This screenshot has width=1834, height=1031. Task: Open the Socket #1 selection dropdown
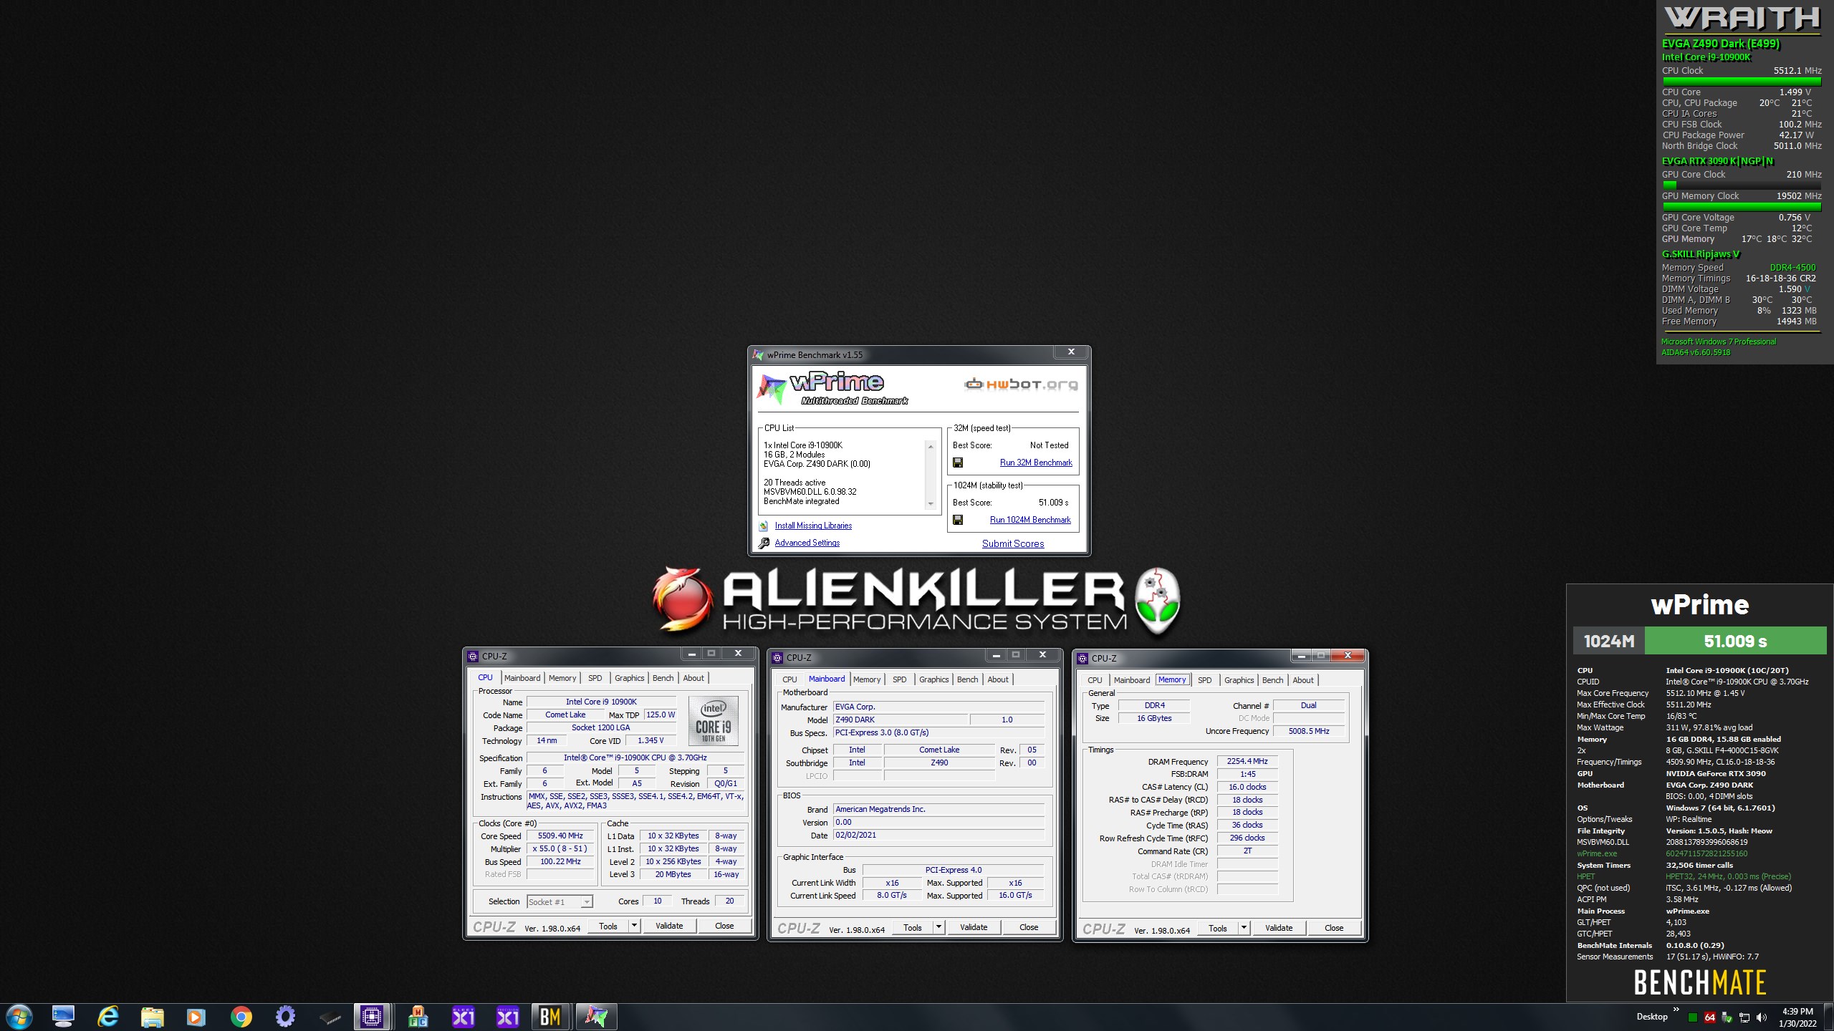tap(560, 902)
